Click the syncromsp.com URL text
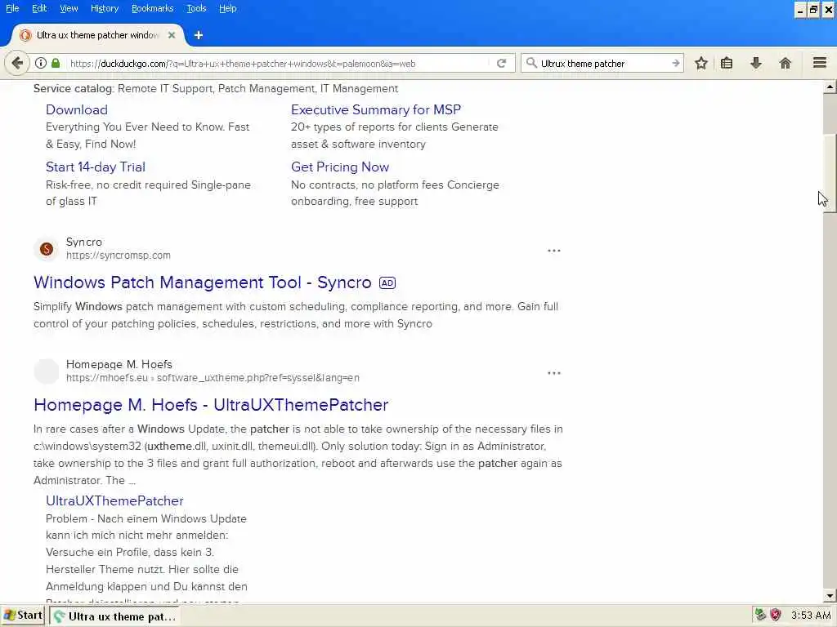 click(119, 256)
